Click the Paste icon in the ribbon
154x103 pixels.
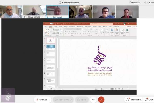point(46,31)
